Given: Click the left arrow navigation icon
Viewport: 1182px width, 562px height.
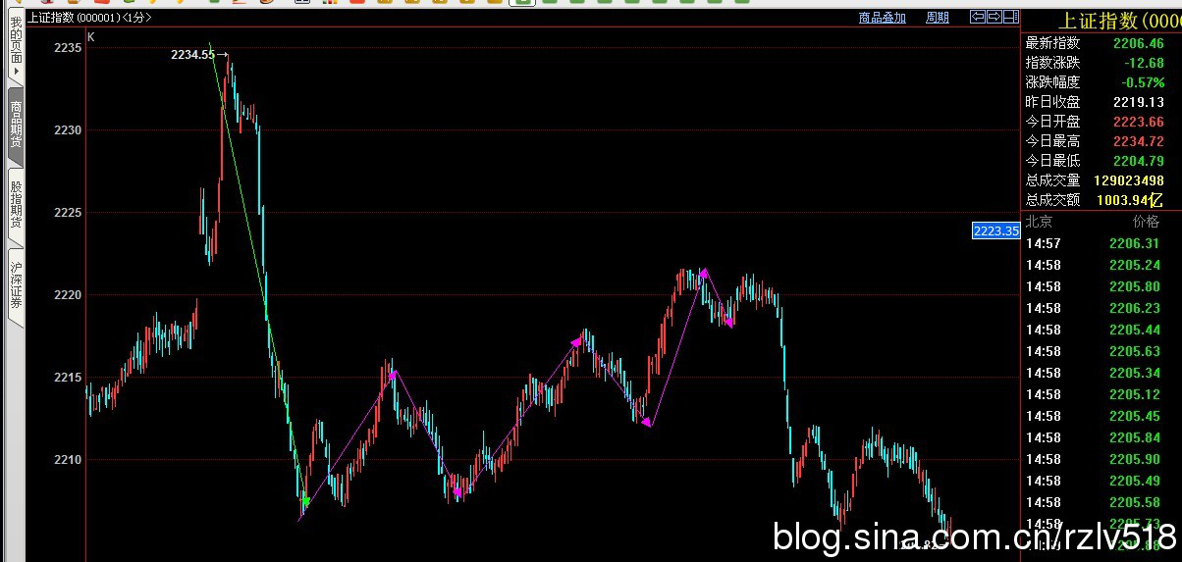Looking at the screenshot, I should pos(978,17).
